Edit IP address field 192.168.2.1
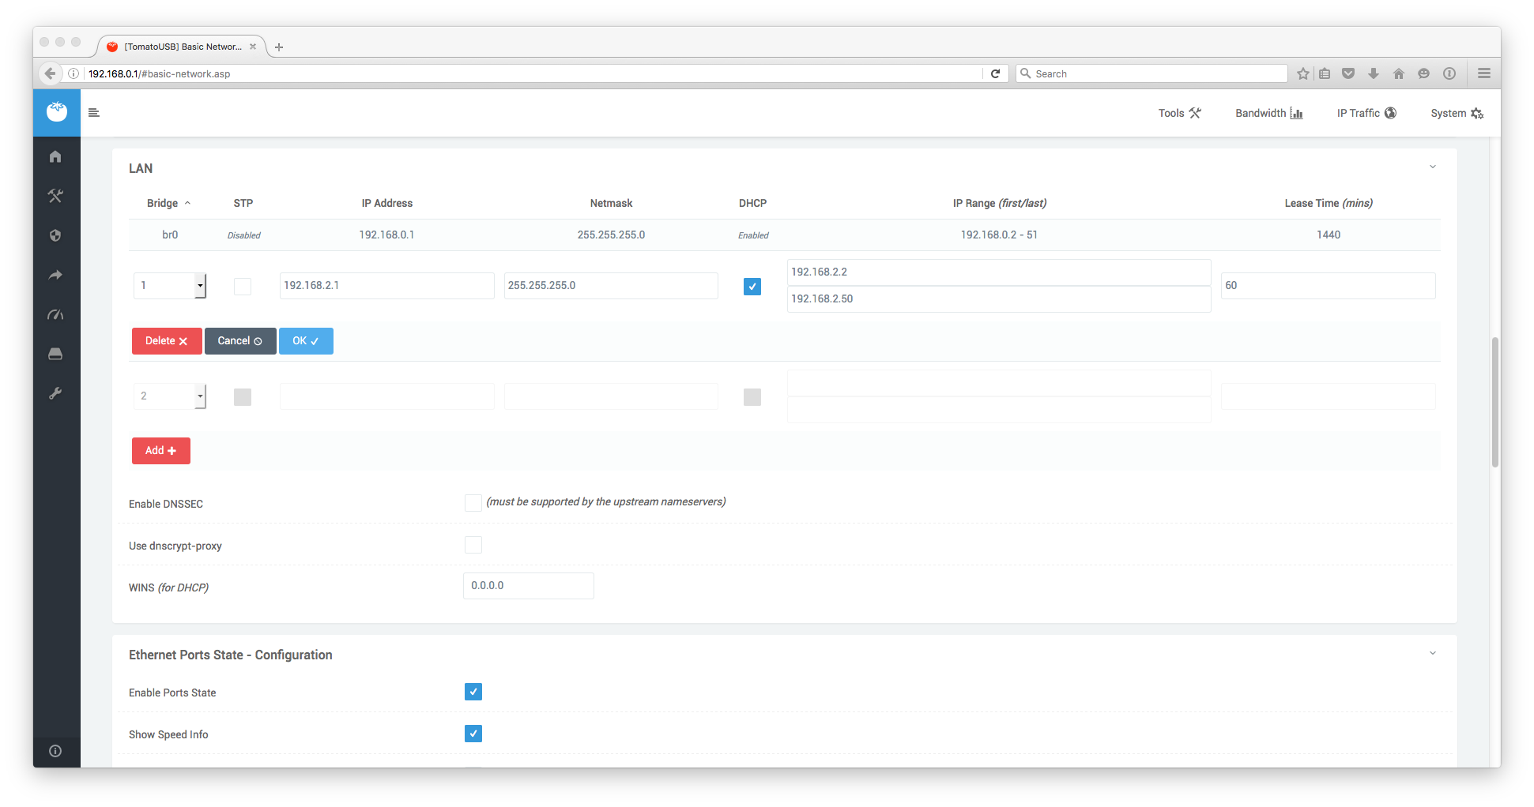The image size is (1534, 807). click(386, 286)
